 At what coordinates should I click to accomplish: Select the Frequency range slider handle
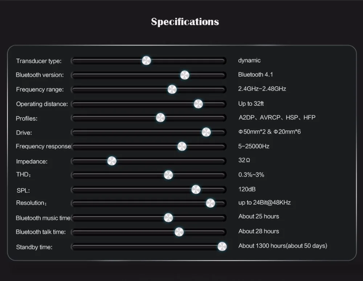(x=172, y=89)
